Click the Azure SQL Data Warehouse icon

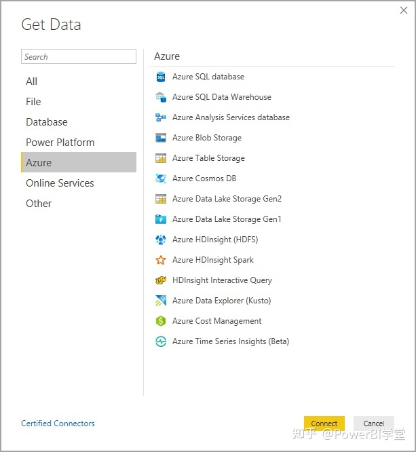pyautogui.click(x=161, y=97)
